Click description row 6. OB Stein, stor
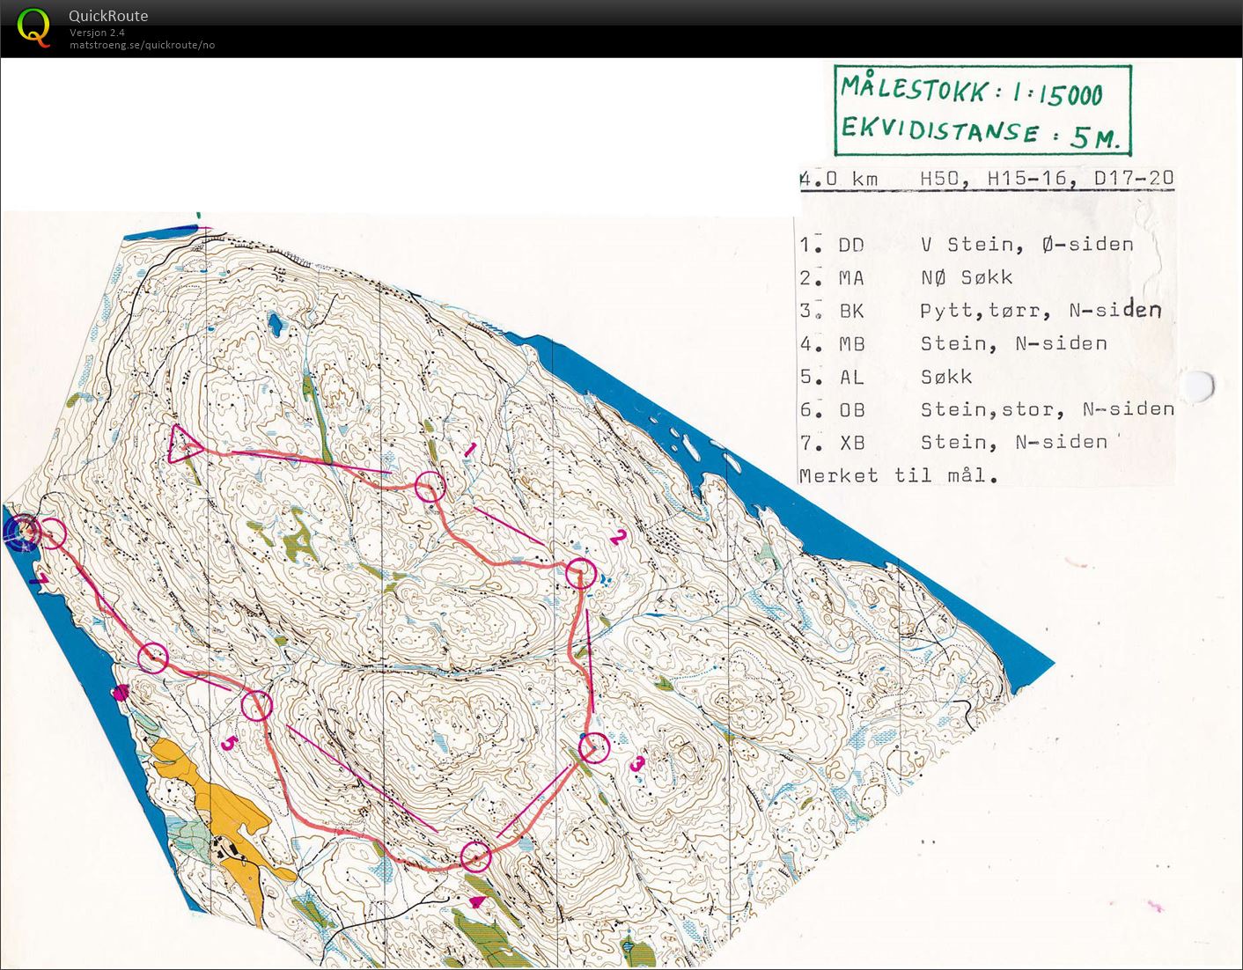Screen dimensions: 1243x970 coord(987,409)
